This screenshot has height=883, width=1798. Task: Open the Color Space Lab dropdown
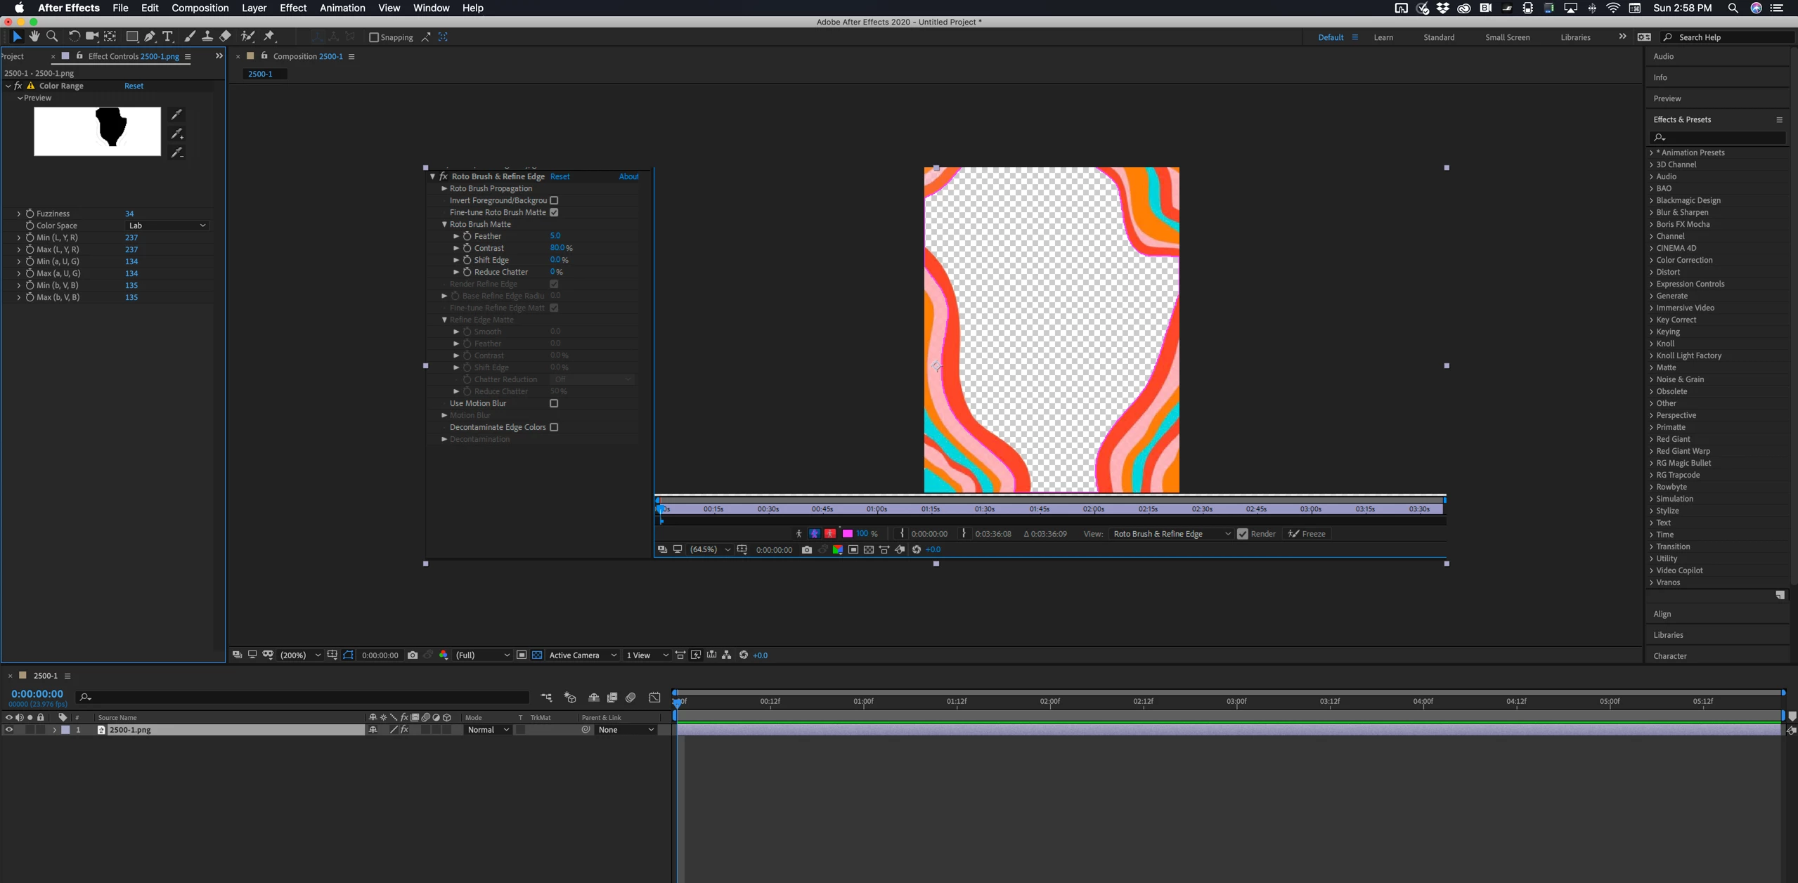(167, 225)
